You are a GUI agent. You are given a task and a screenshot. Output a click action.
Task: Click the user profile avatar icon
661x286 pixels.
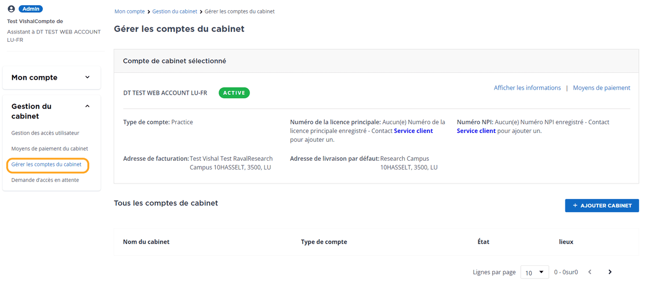click(x=11, y=9)
